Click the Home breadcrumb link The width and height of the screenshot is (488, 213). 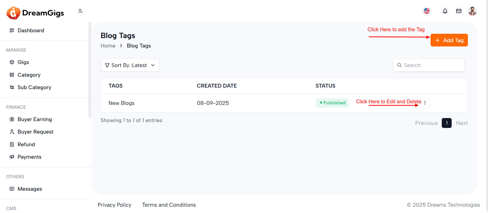click(x=108, y=46)
